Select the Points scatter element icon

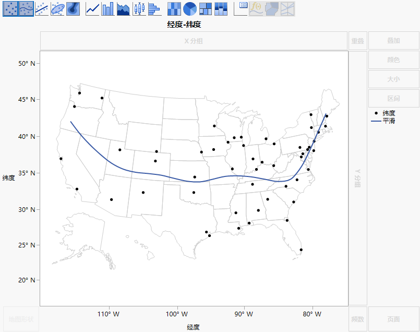(10, 9)
